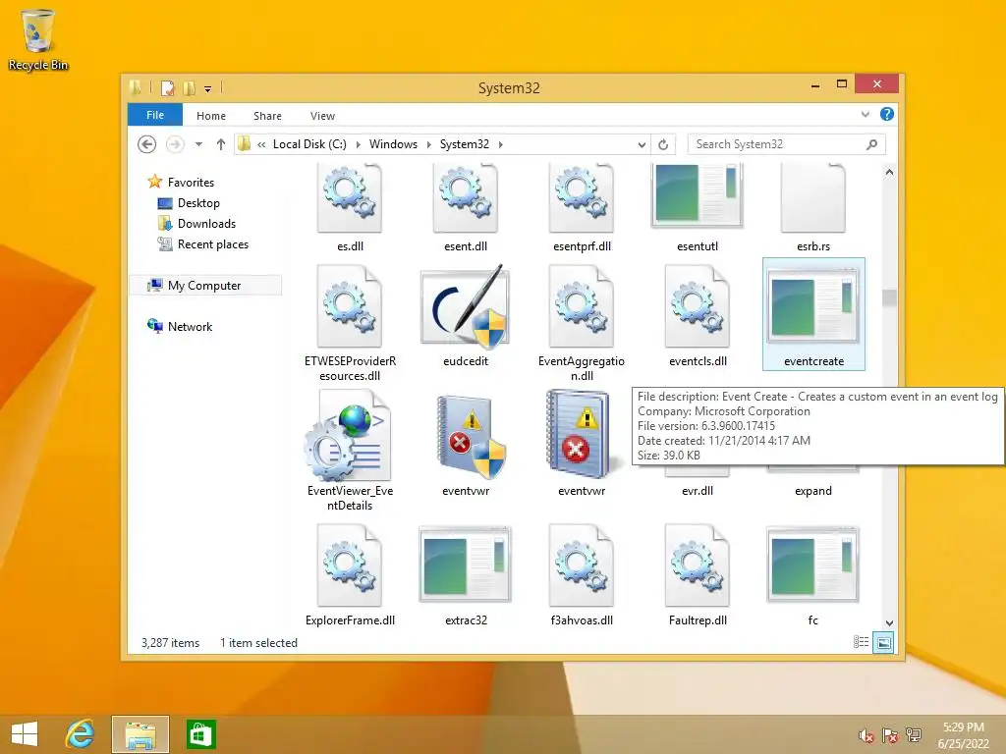Select the eventcls.dll file icon
Image resolution: width=1006 pixels, height=754 pixels.
pos(698,306)
